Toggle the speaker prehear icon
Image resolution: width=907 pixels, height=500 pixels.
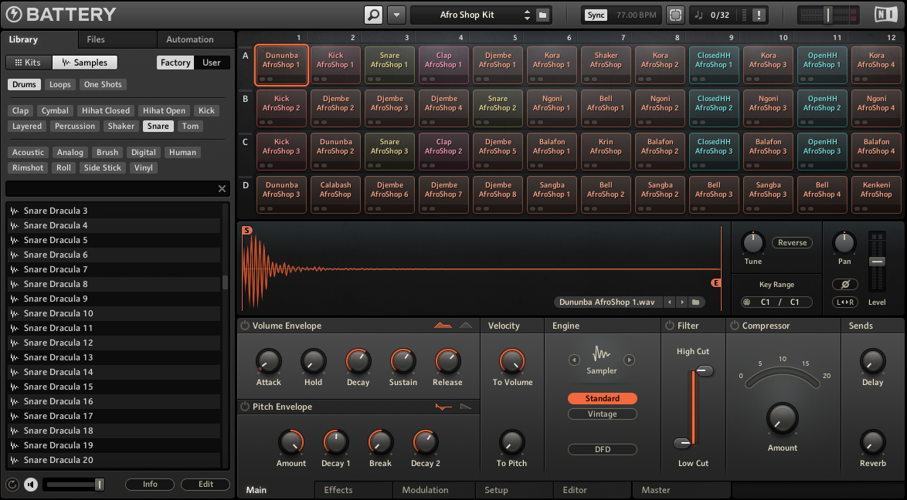click(x=31, y=485)
